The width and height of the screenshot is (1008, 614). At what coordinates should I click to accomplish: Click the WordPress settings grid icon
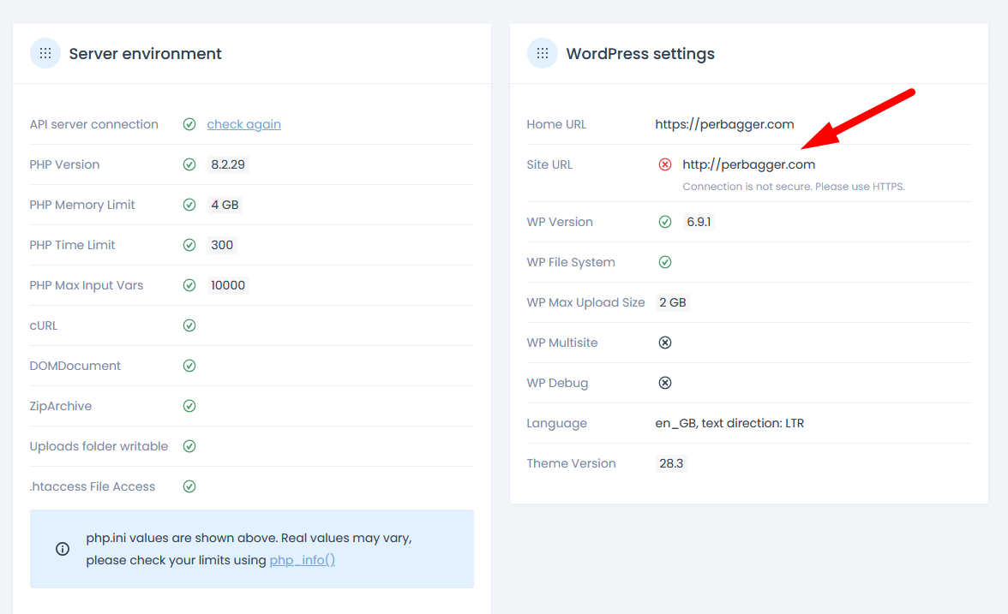pyautogui.click(x=543, y=53)
